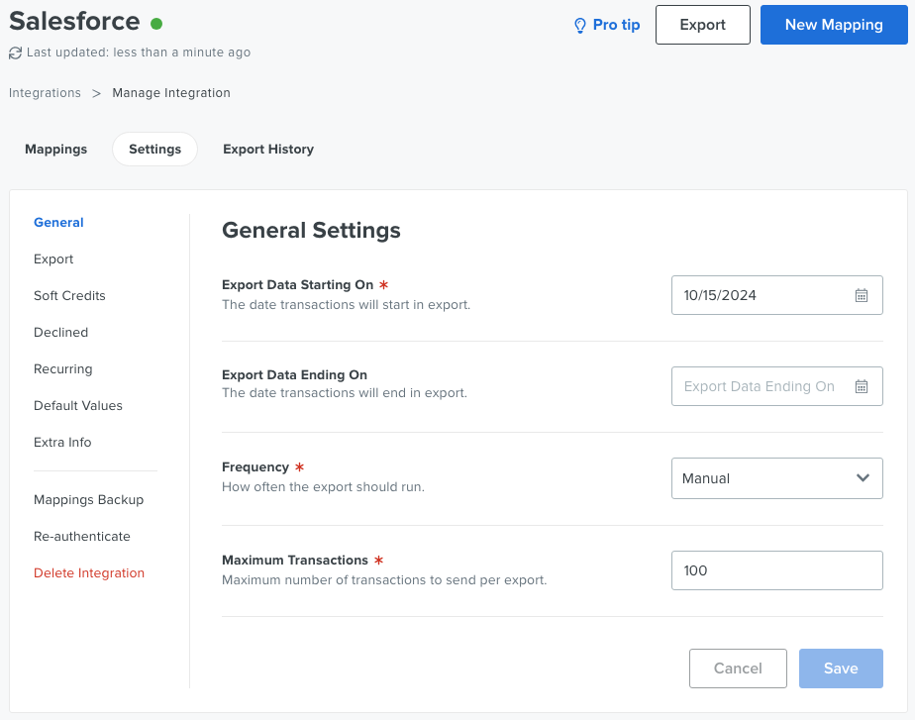
Task: Create a New Mapping
Action: click(x=834, y=25)
